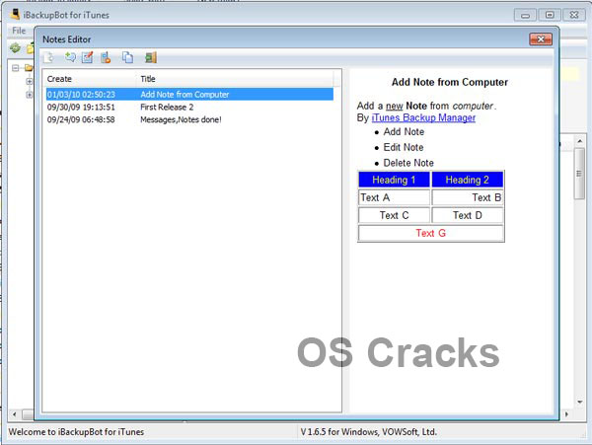This screenshot has height=445, width=592.
Task: Click 'Welcome to iBackupBot for iTunes' status text
Action: point(76,432)
